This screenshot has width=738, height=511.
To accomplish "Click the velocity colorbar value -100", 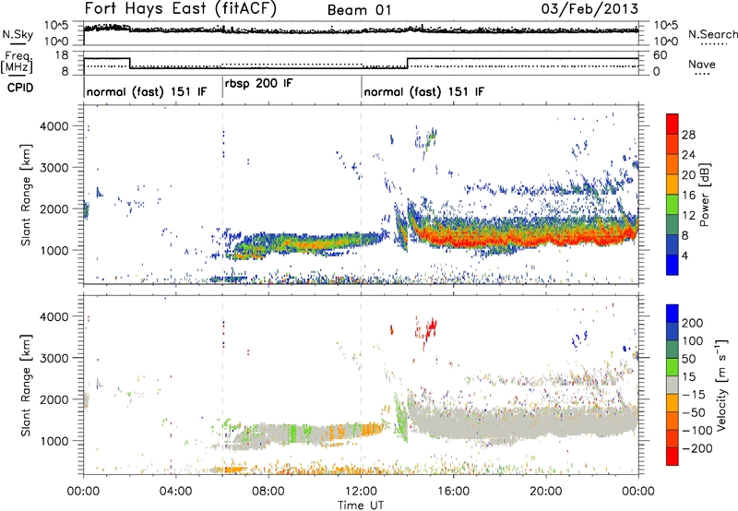I will [697, 431].
